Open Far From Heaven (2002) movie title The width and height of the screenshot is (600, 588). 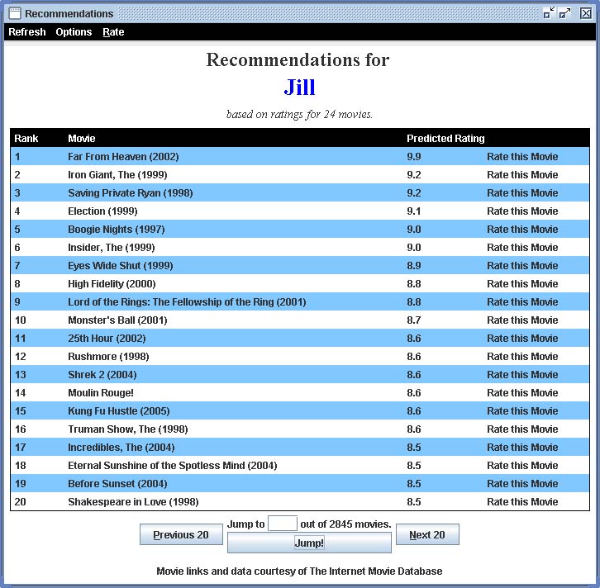[x=123, y=157]
